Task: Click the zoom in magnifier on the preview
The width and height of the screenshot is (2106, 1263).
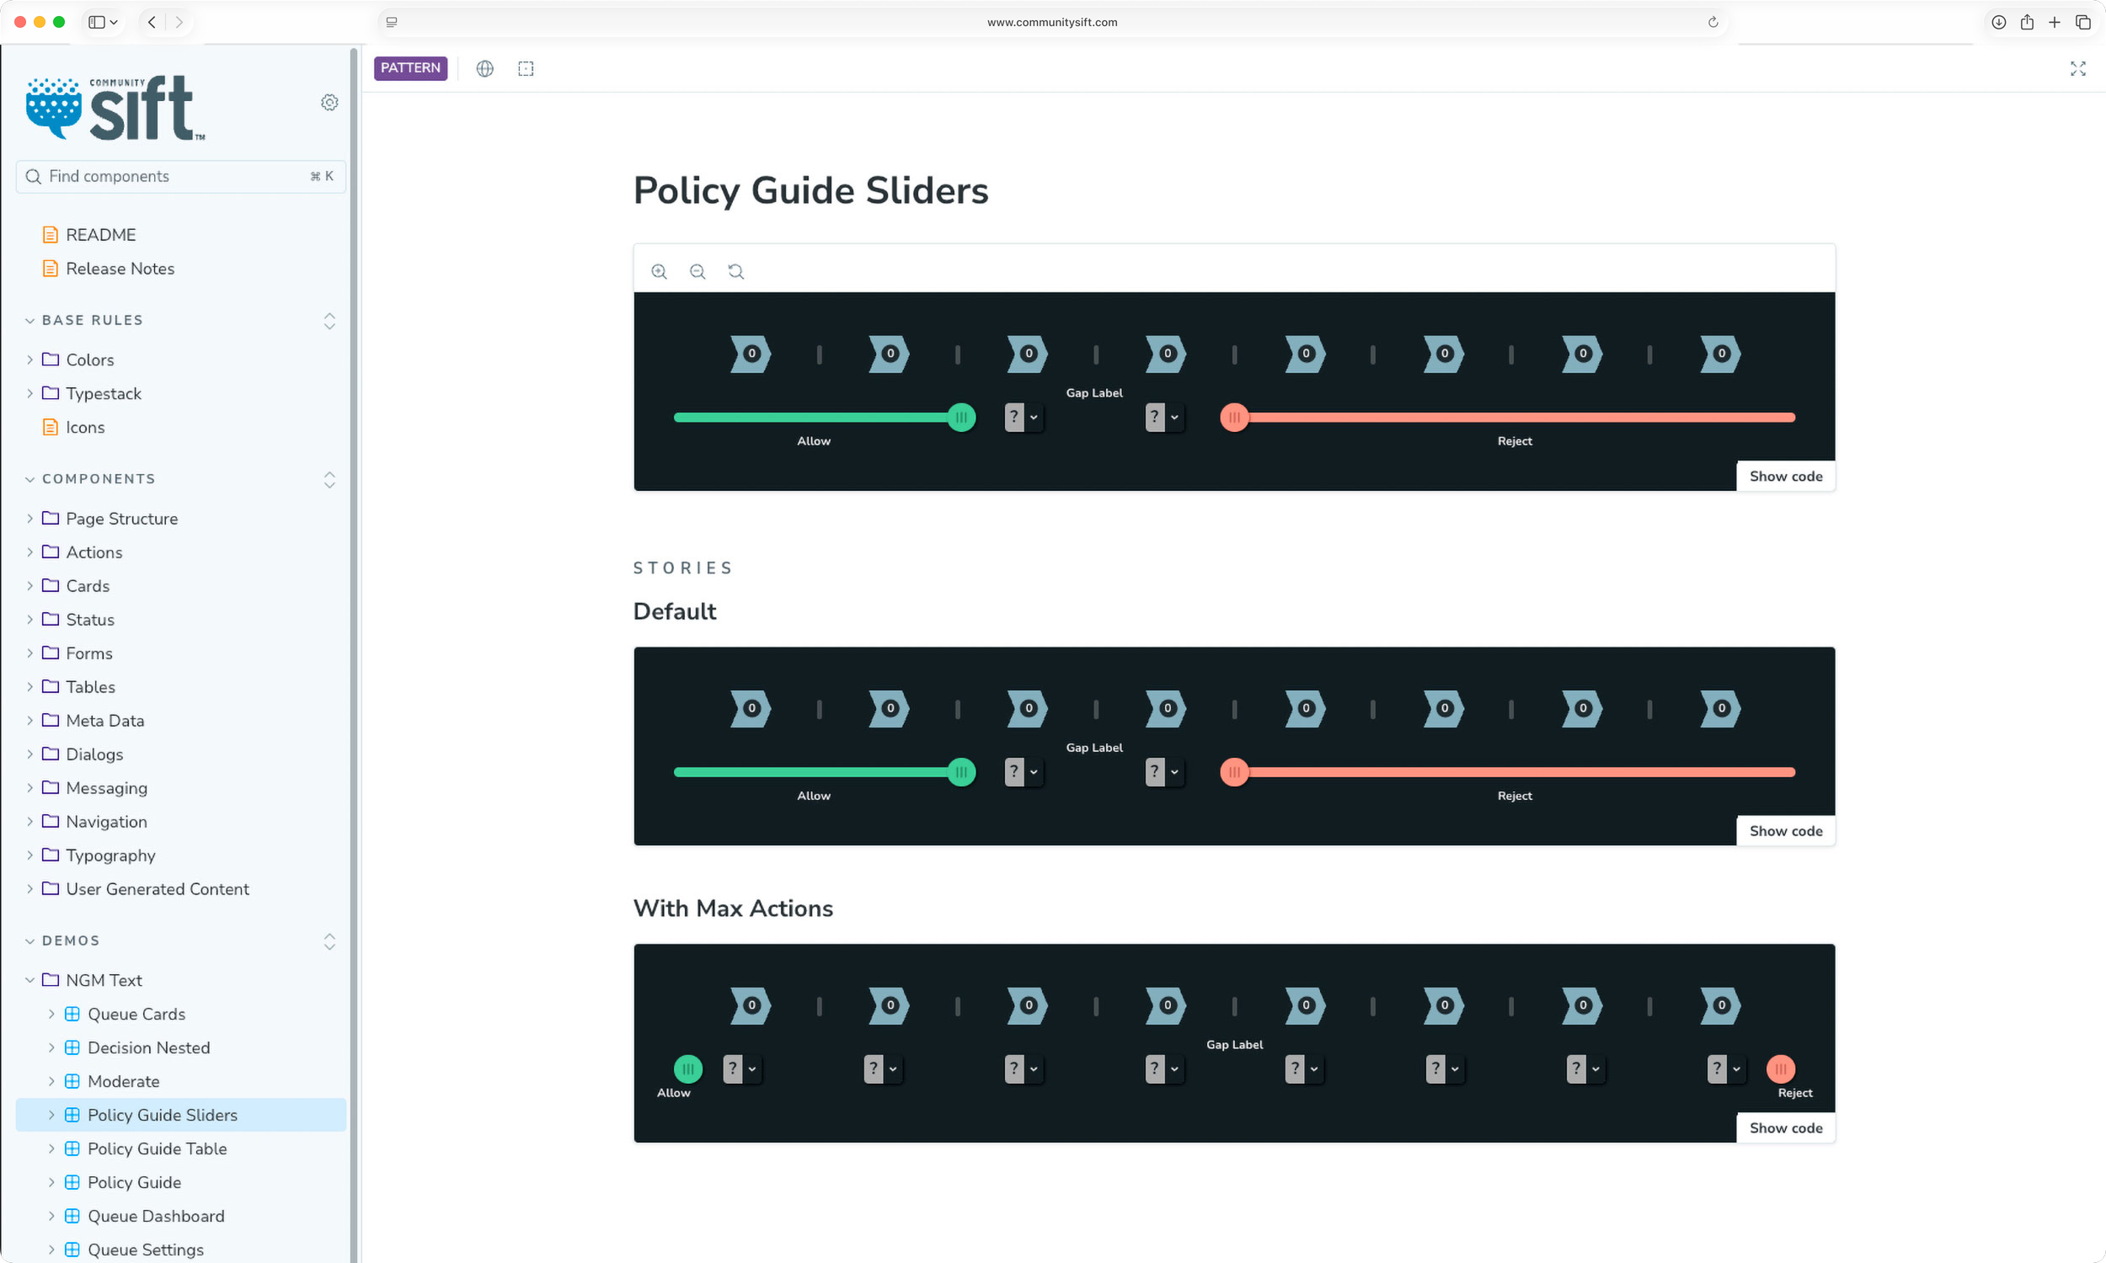Action: coord(659,271)
